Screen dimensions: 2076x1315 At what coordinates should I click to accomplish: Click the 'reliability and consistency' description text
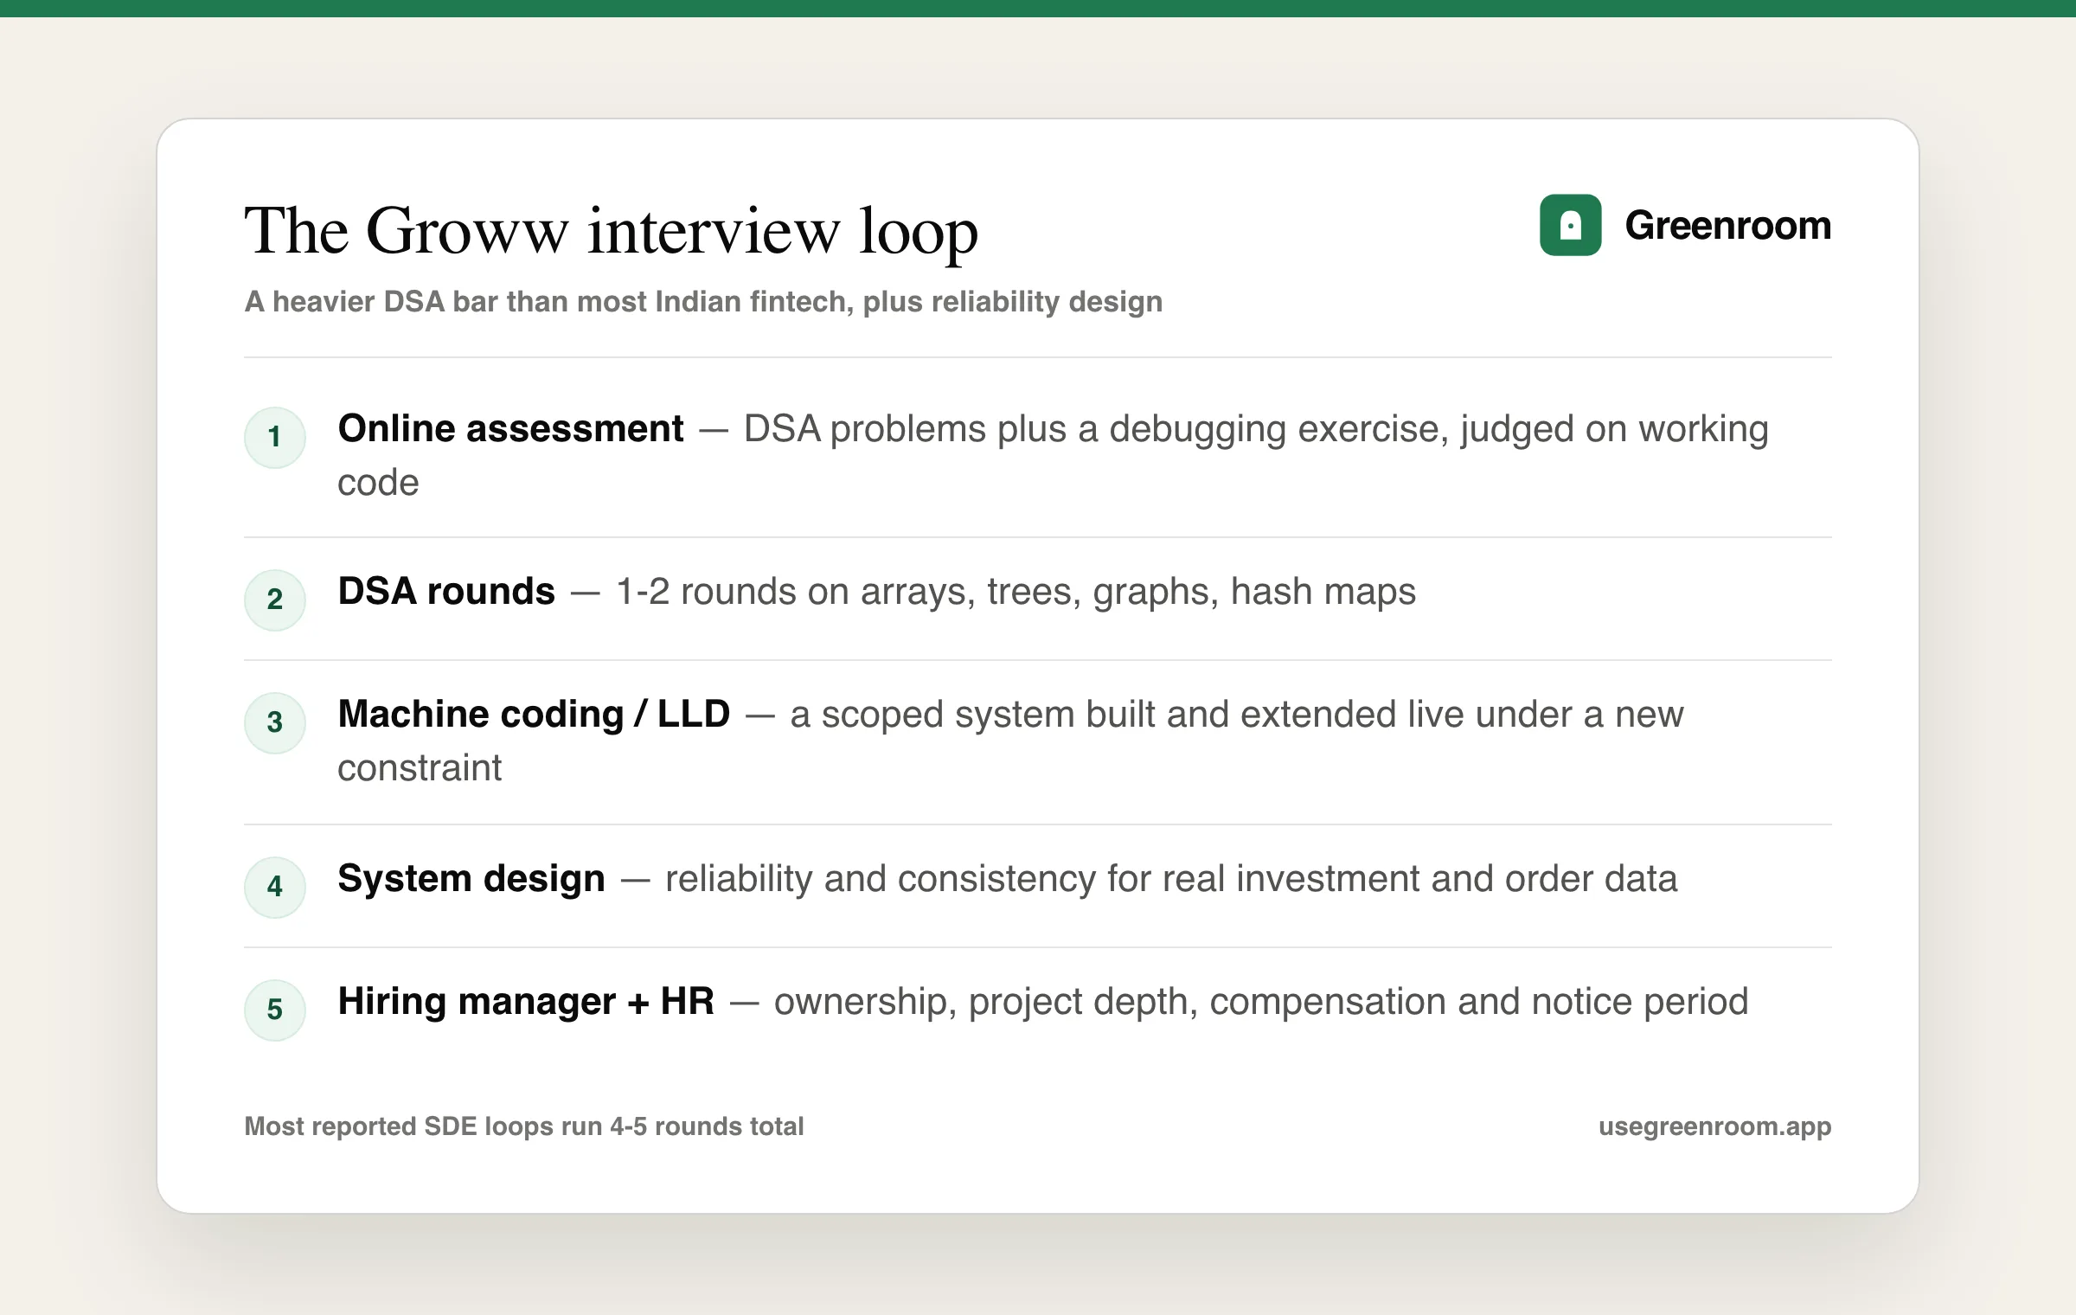[x=1171, y=879]
